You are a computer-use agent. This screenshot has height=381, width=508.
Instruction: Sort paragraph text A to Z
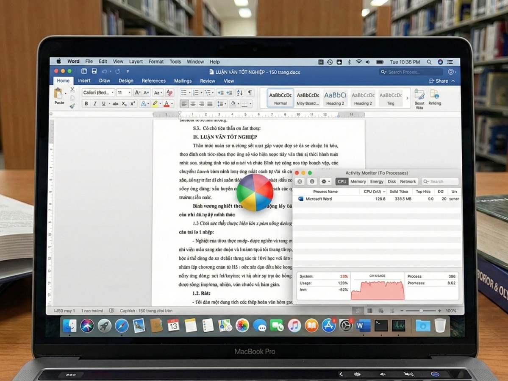point(240,93)
